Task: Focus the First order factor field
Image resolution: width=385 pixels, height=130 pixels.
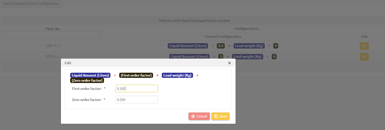Action: coord(137,89)
